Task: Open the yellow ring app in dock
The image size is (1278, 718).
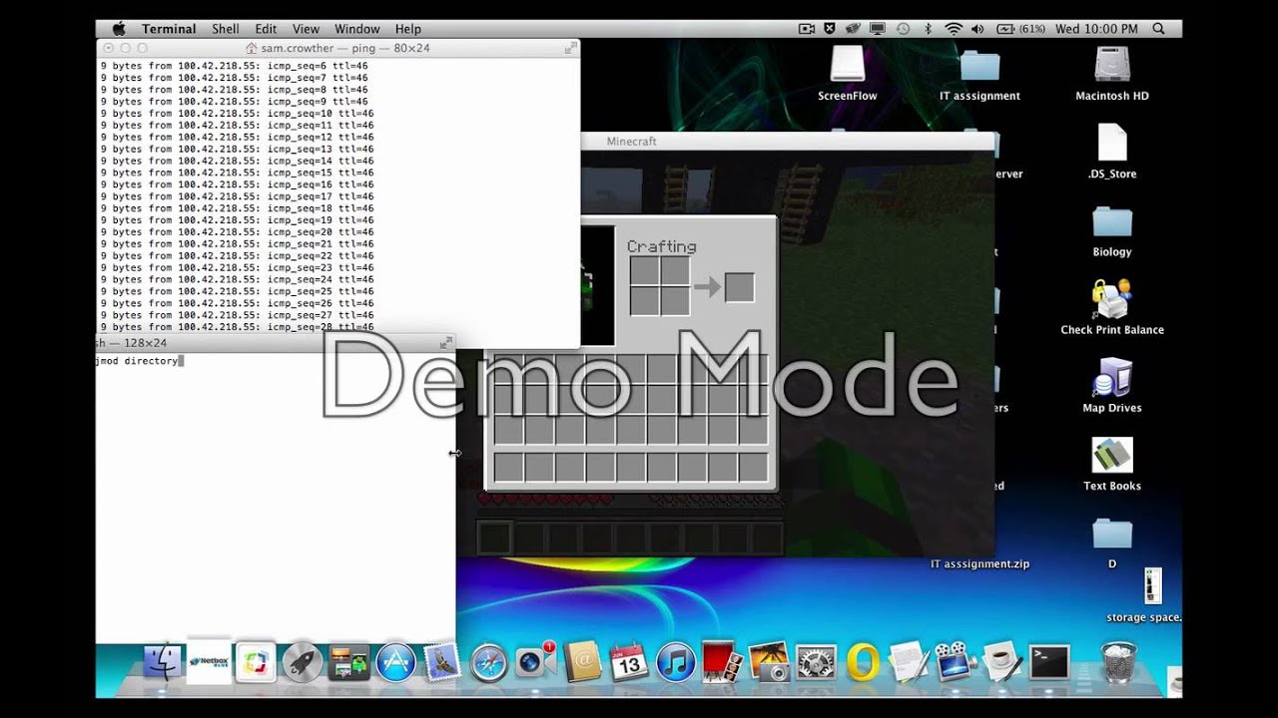Action: [x=862, y=662]
